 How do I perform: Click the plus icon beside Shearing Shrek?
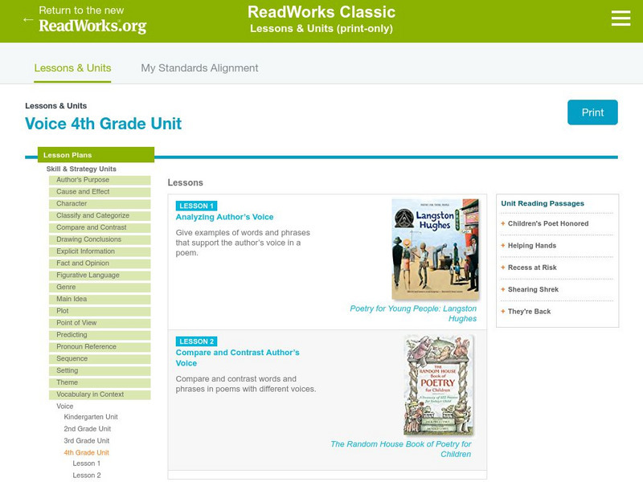[503, 289]
